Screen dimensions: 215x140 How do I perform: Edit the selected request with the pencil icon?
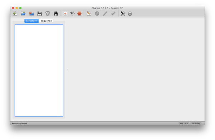[105, 14]
